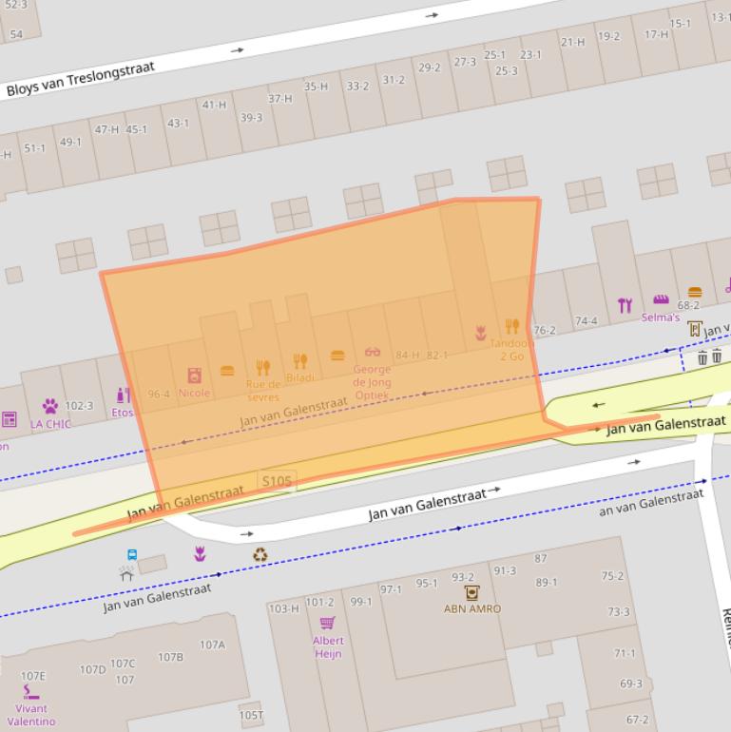Select the ABN AMRO ATM icon
The height and width of the screenshot is (732, 731).
[x=471, y=592]
